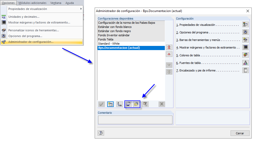Open the Opciones menu

[x=8, y=3]
